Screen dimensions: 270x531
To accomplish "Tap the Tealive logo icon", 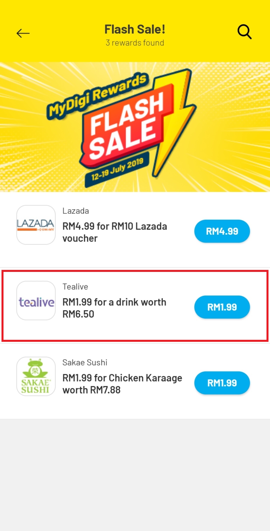I will [x=36, y=301].
